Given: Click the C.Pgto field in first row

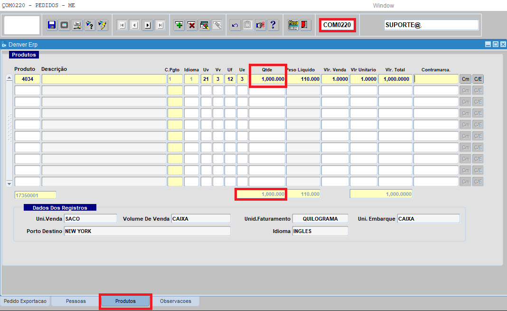Looking at the screenshot, I should tap(175, 79).
